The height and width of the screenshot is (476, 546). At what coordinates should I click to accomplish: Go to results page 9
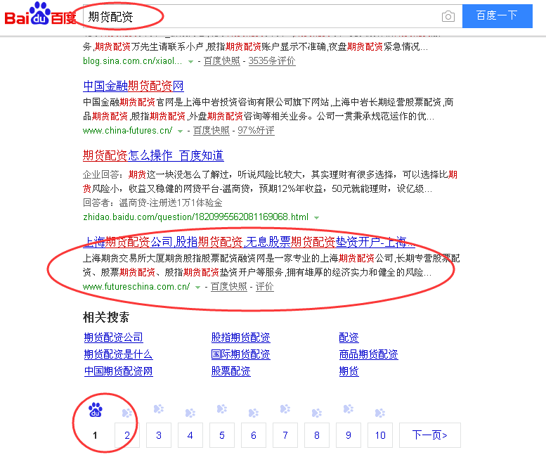pos(349,435)
